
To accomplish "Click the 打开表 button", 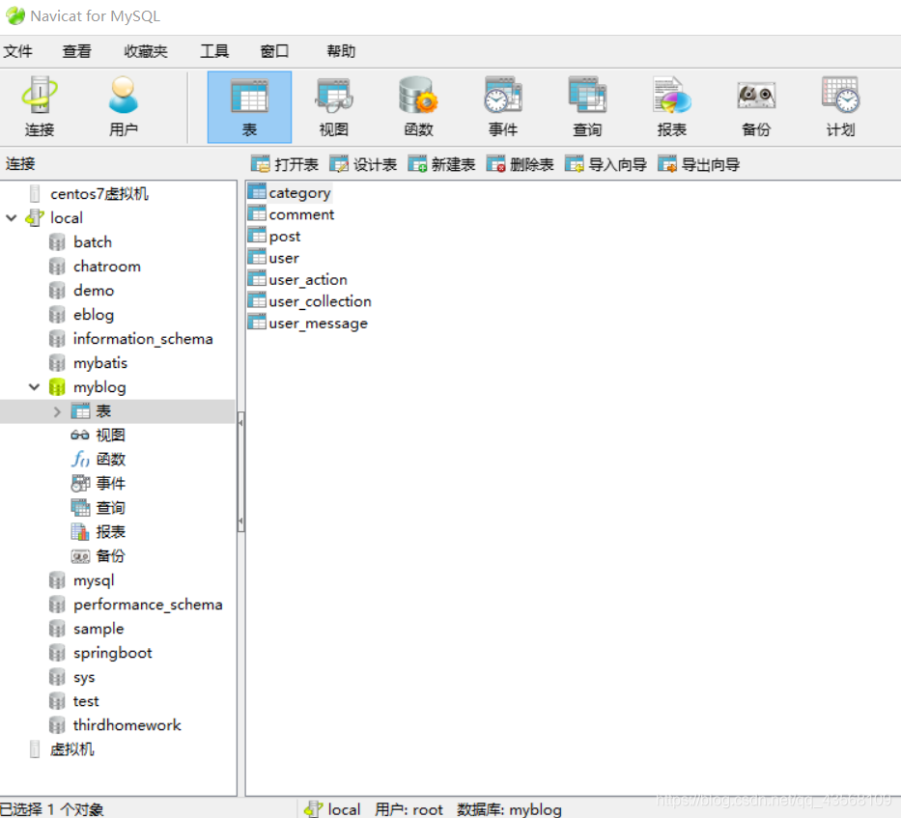I will [x=285, y=164].
